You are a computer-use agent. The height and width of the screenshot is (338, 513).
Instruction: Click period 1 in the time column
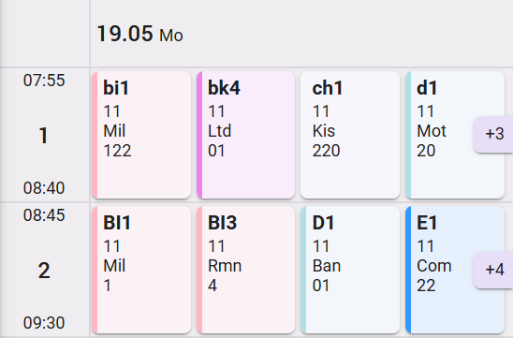click(x=44, y=136)
